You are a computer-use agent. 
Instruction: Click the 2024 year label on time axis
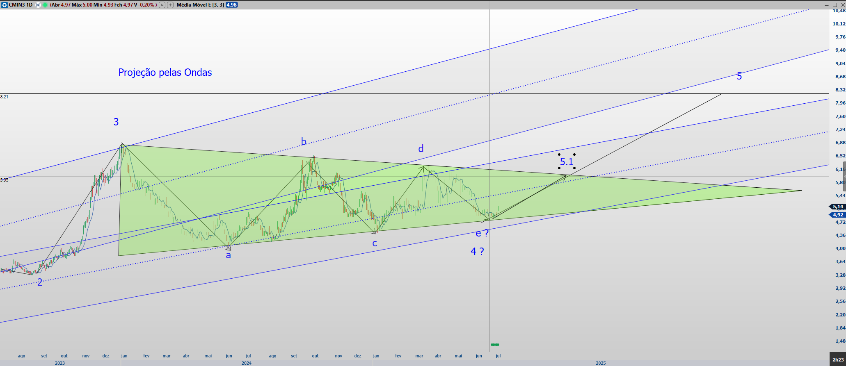[x=247, y=363]
